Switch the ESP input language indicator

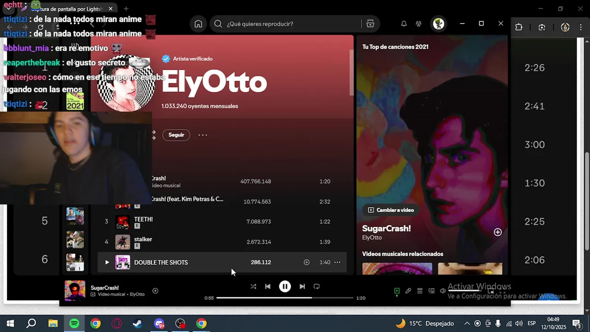pyautogui.click(x=531, y=323)
